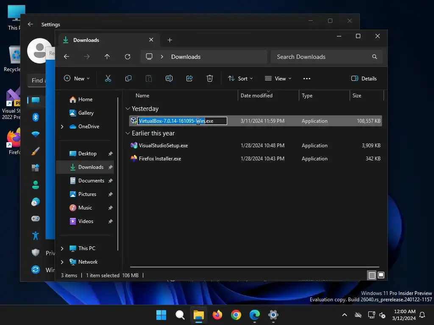
Task: Open Google Chrome from the taskbar
Action: 236,315
